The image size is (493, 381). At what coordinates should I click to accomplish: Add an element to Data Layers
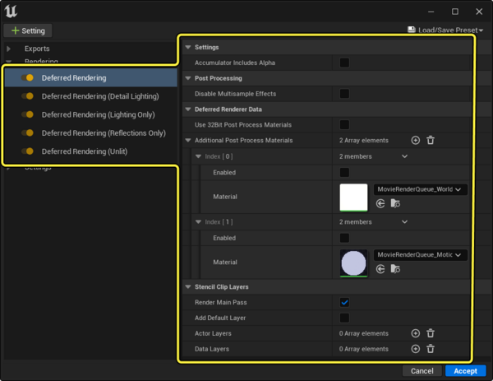pyautogui.click(x=415, y=349)
